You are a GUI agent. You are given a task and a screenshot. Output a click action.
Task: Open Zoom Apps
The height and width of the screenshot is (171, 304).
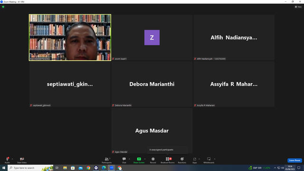click(x=195, y=160)
